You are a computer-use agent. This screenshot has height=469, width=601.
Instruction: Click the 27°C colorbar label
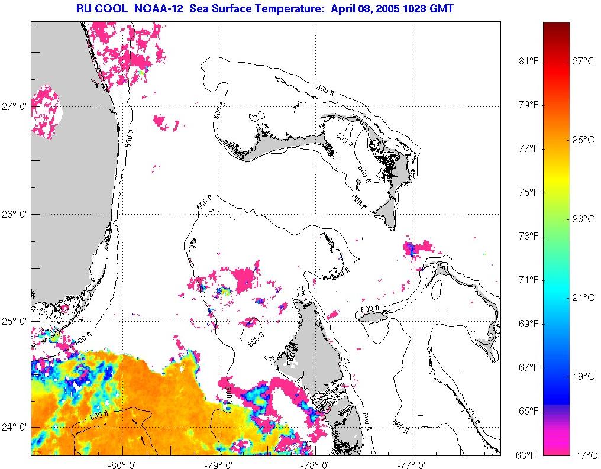(x=584, y=61)
